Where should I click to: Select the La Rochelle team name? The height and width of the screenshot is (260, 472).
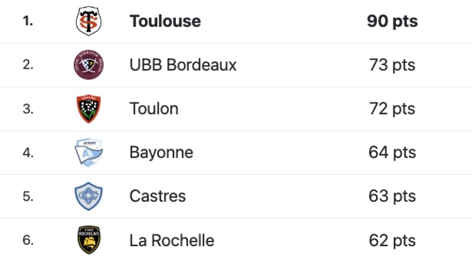click(172, 240)
